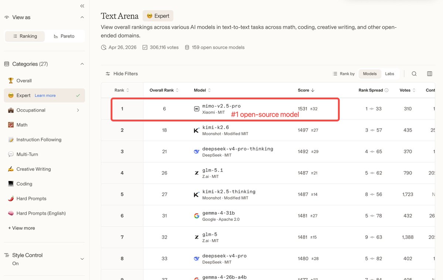This screenshot has height=280, width=443.
Task: Click the Google logo beside gemma-4-31b
Action: pos(197,216)
